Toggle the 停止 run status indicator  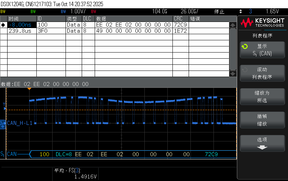[x=219, y=11]
